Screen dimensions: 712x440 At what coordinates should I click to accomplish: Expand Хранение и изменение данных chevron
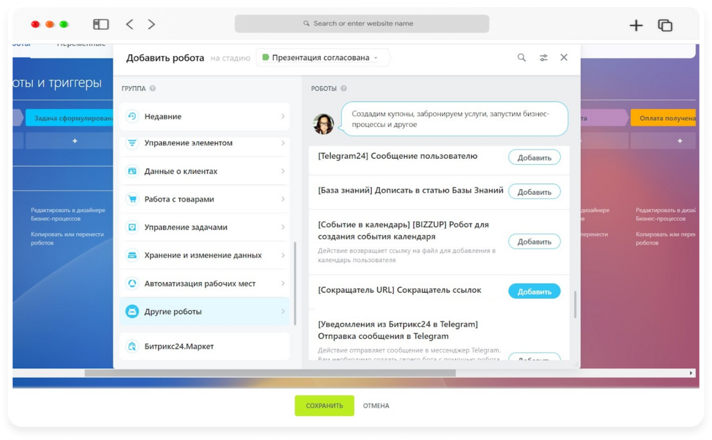tap(283, 256)
